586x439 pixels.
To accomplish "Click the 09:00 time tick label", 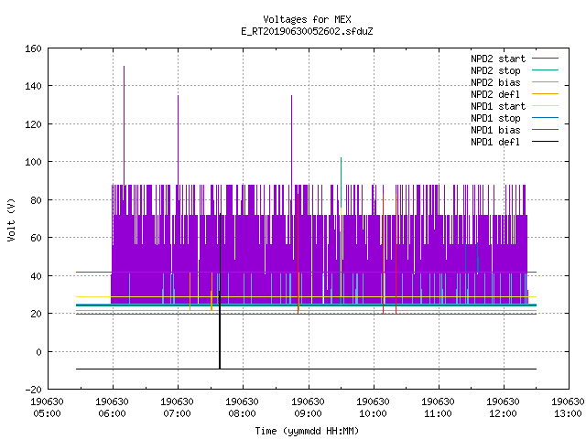I will (x=308, y=413).
